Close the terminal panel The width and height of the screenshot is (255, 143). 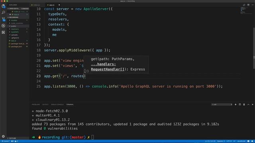pyautogui.click(x=253, y=104)
